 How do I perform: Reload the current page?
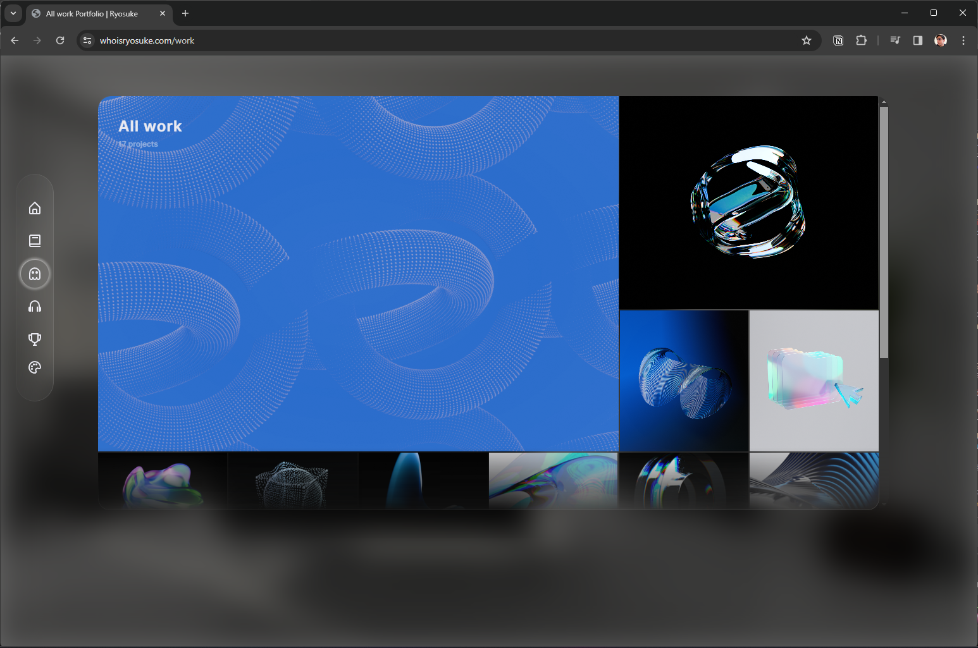pyautogui.click(x=60, y=40)
